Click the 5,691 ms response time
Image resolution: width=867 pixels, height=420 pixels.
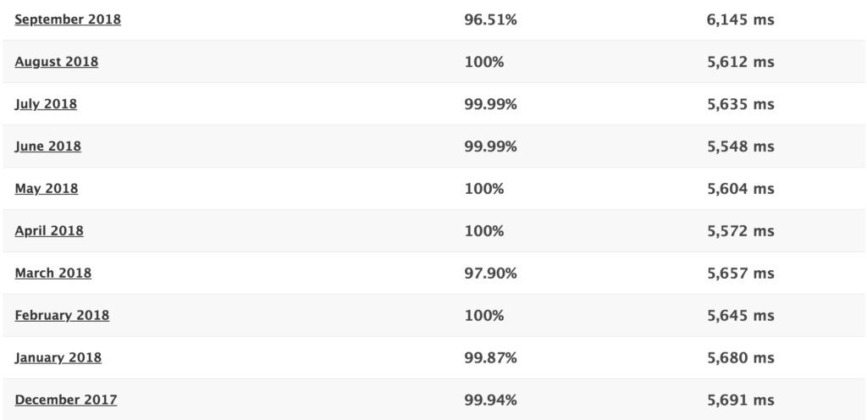click(740, 400)
